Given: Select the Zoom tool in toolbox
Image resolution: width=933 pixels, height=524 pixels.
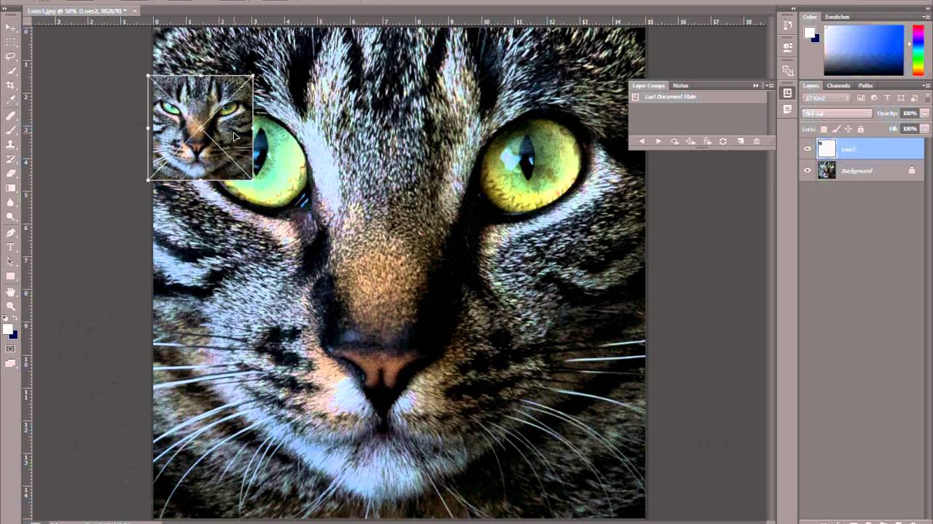Looking at the screenshot, I should [11, 306].
